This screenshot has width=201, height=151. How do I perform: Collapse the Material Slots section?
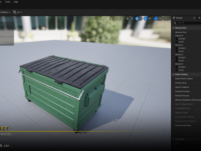click(x=173, y=28)
